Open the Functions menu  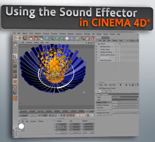coord(54,34)
